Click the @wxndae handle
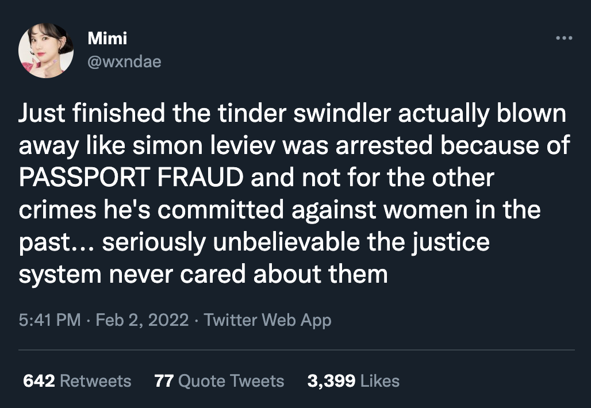 [x=124, y=62]
